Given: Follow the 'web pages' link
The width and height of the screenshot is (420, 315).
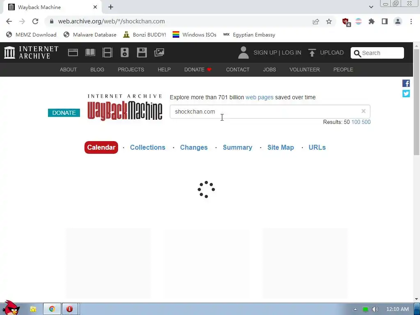Looking at the screenshot, I should tap(259, 97).
